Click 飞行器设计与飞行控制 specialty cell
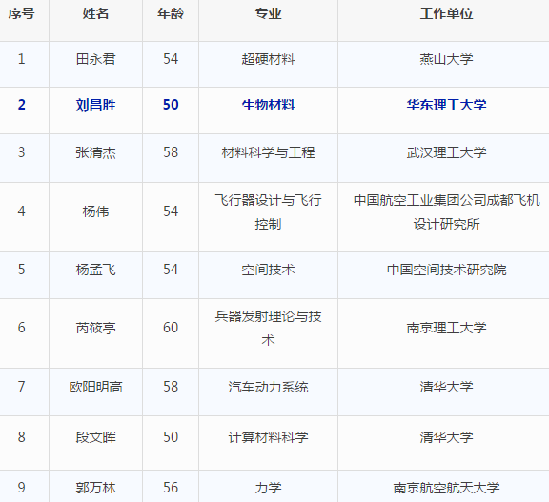Screen dimensions: 549x502 (268, 212)
